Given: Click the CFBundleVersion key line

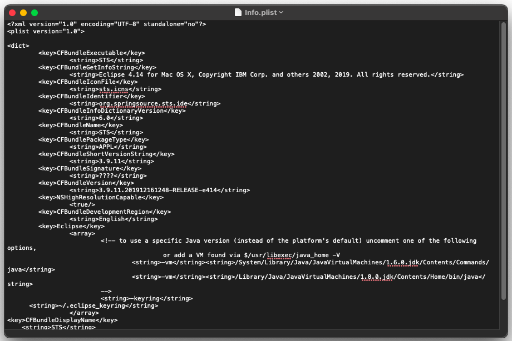Looking at the screenshot, I should pyautogui.click(x=86, y=183).
